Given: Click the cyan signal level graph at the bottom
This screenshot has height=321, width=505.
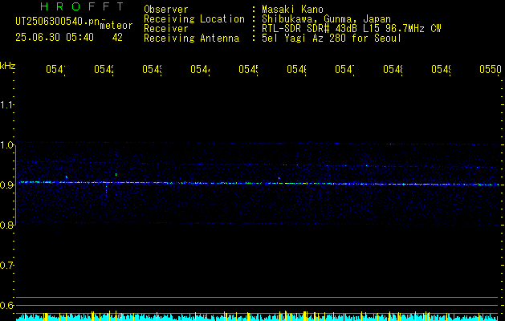Looking at the screenshot, I should pos(257,317).
